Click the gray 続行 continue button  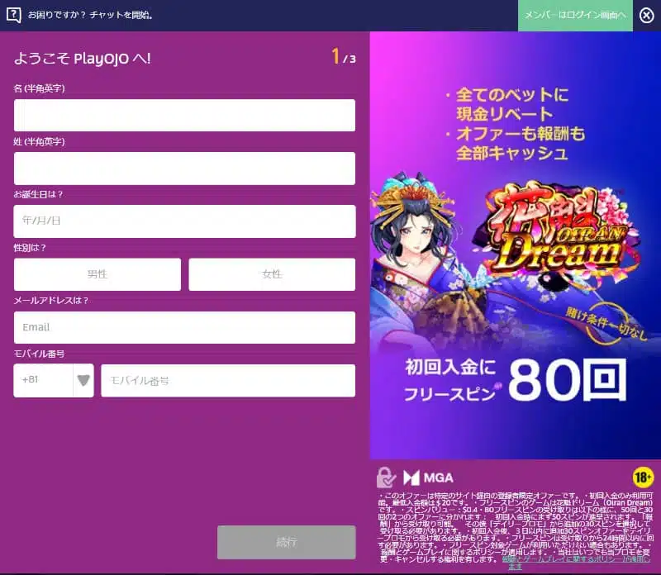pyautogui.click(x=286, y=542)
